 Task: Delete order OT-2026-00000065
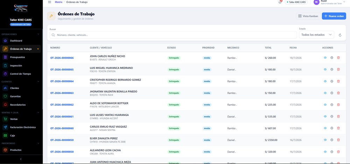338,69
